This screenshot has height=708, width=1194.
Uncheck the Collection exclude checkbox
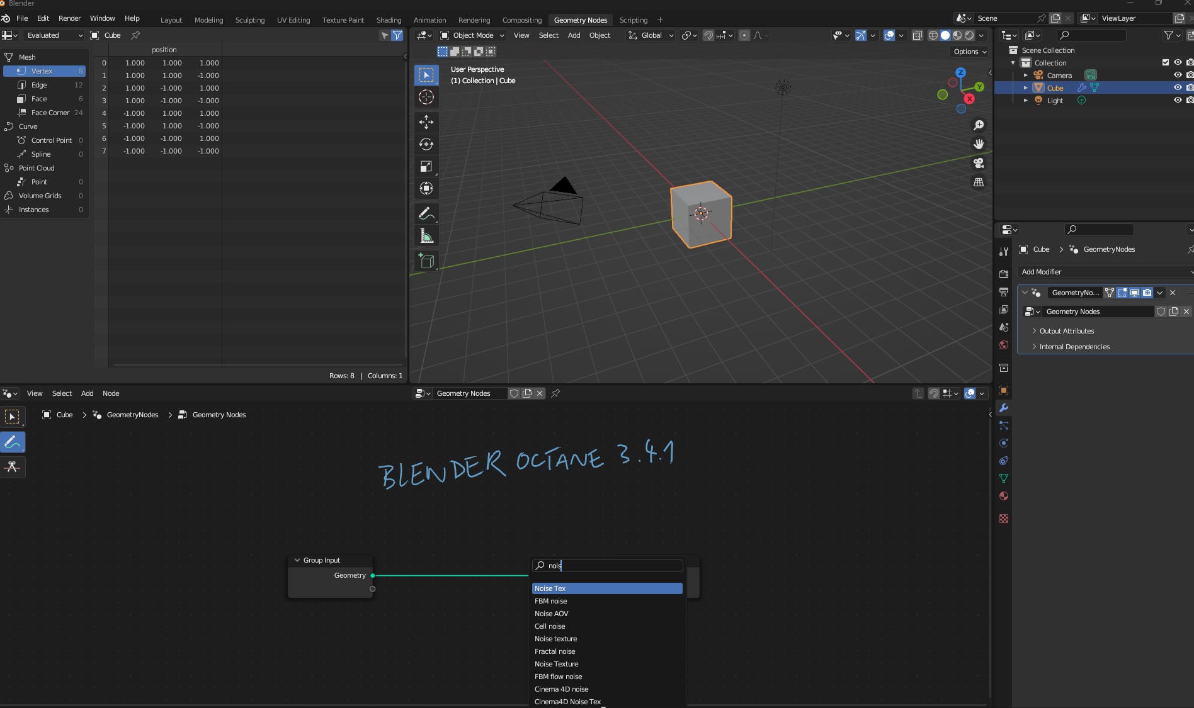coord(1166,62)
